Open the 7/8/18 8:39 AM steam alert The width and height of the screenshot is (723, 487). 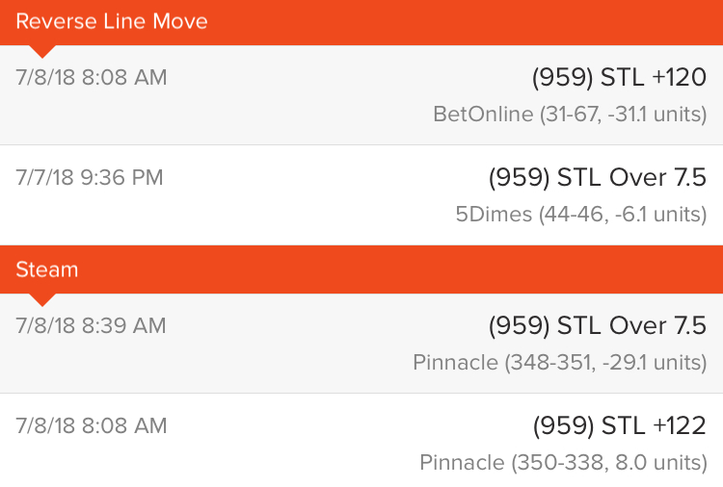(361, 344)
